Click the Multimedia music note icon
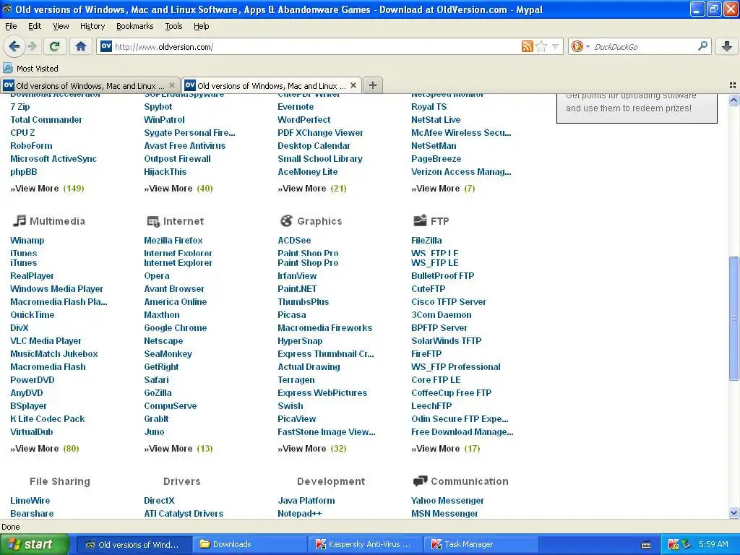Image resolution: width=740 pixels, height=555 pixels. [19, 220]
